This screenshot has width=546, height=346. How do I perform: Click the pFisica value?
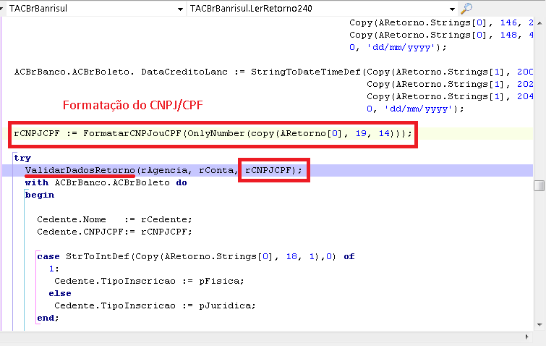pyautogui.click(x=219, y=281)
